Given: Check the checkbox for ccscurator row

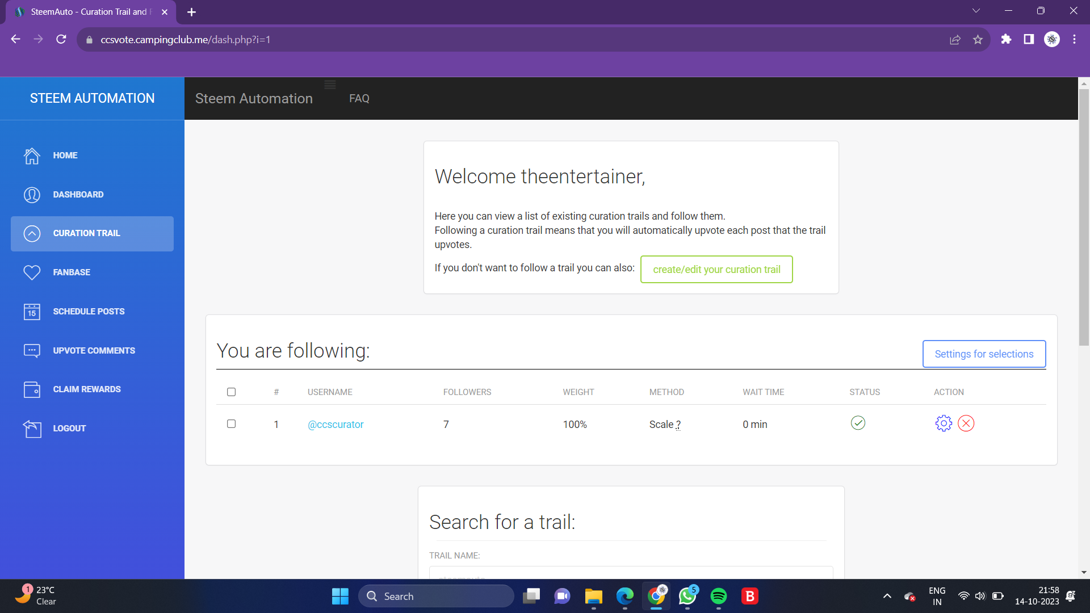Looking at the screenshot, I should pyautogui.click(x=231, y=424).
